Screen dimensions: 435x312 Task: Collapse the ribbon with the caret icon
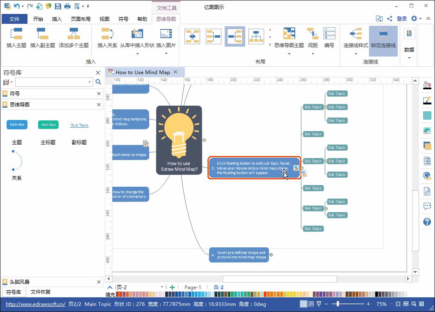pos(428,18)
